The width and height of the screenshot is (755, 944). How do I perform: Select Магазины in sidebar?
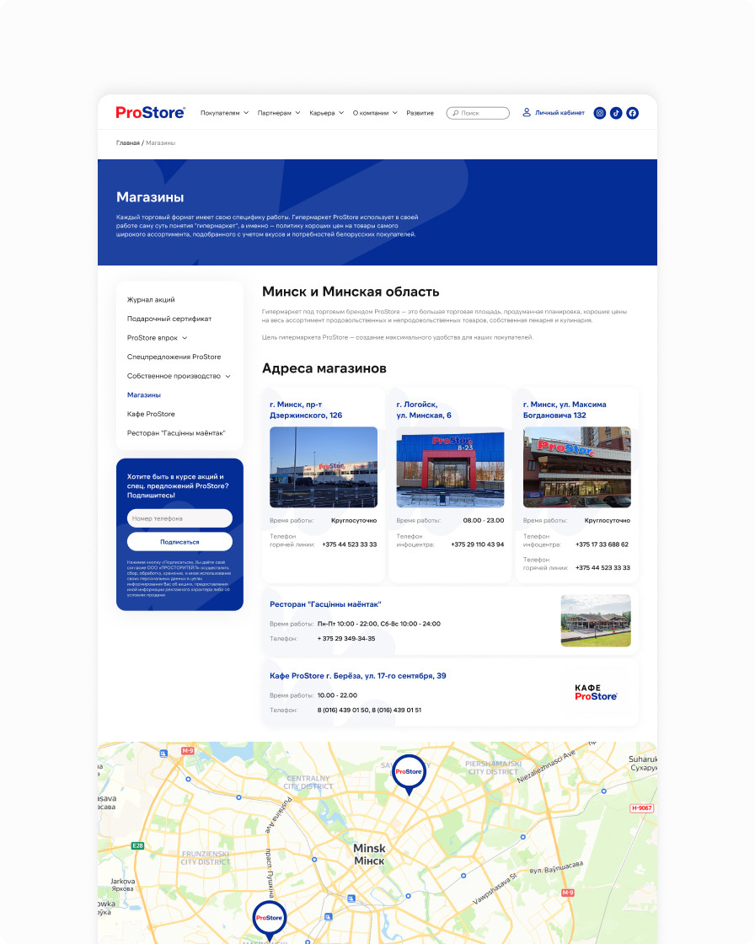144,395
